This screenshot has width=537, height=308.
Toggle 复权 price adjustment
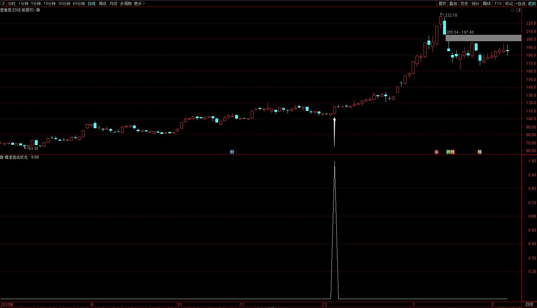[x=442, y=4]
